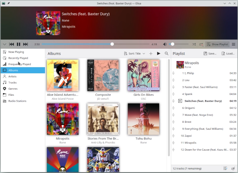Image resolution: width=238 pixels, height=173 pixels.
Task: Select Albums in the sidebar
Action: point(23,70)
